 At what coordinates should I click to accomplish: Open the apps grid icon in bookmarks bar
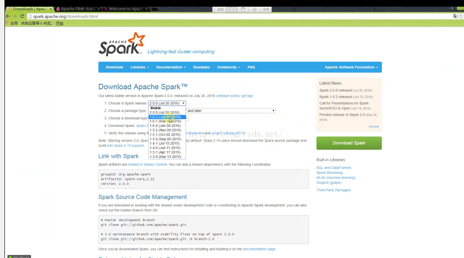(x=7, y=23)
